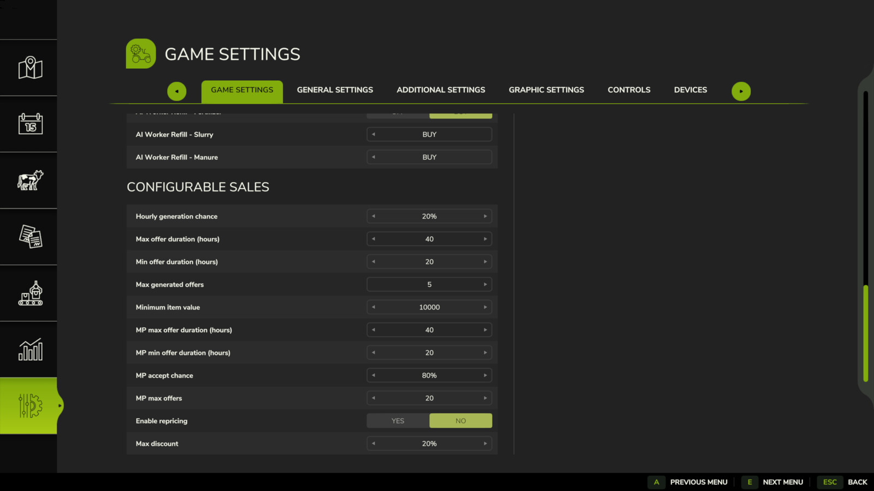Set Enable repricing to YES
874x491 pixels.
[x=398, y=421]
